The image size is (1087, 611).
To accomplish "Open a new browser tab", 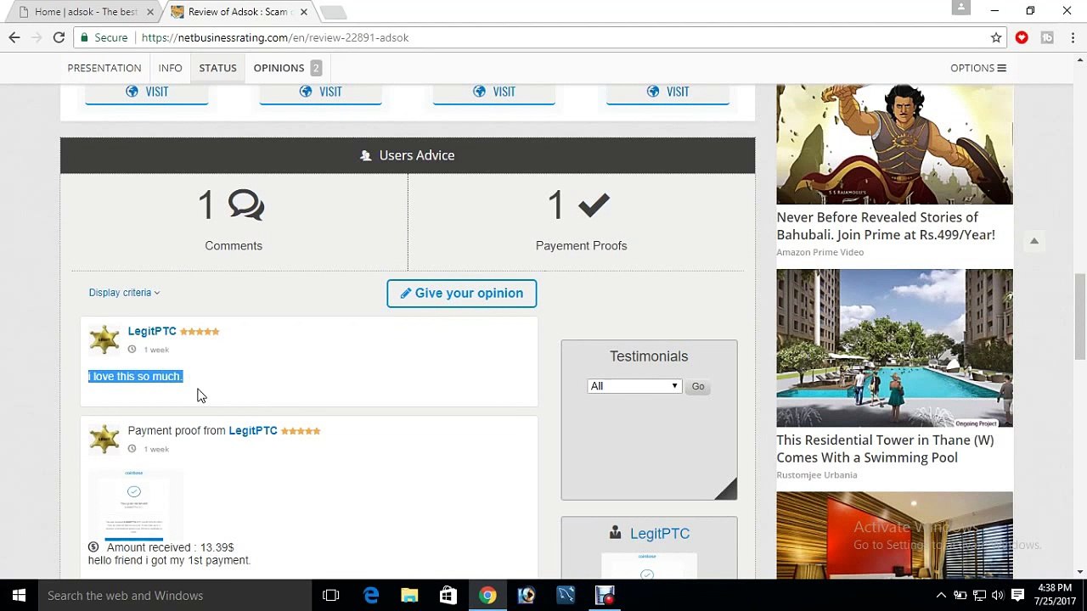I will point(333,12).
